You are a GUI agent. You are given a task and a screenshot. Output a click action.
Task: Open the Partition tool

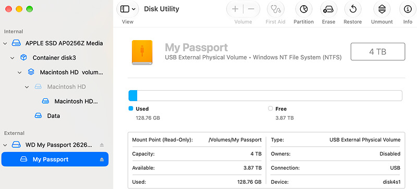click(x=303, y=9)
